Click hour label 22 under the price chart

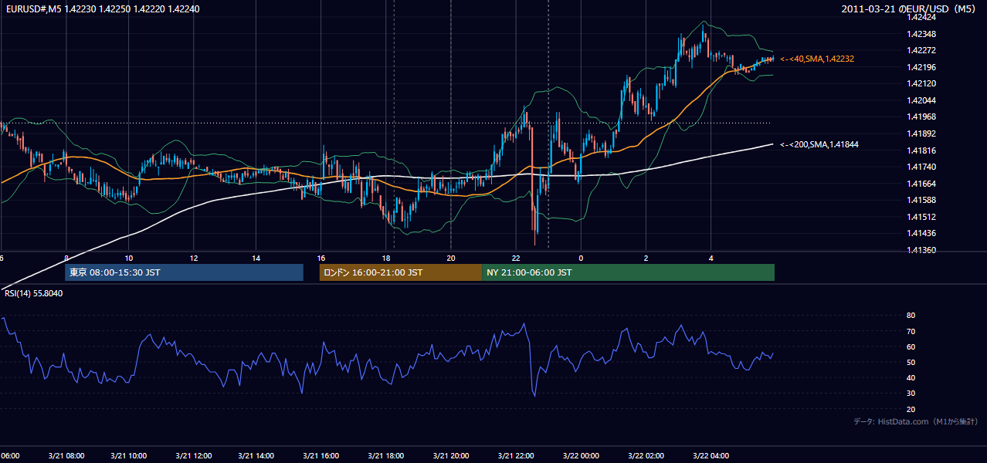point(516,259)
